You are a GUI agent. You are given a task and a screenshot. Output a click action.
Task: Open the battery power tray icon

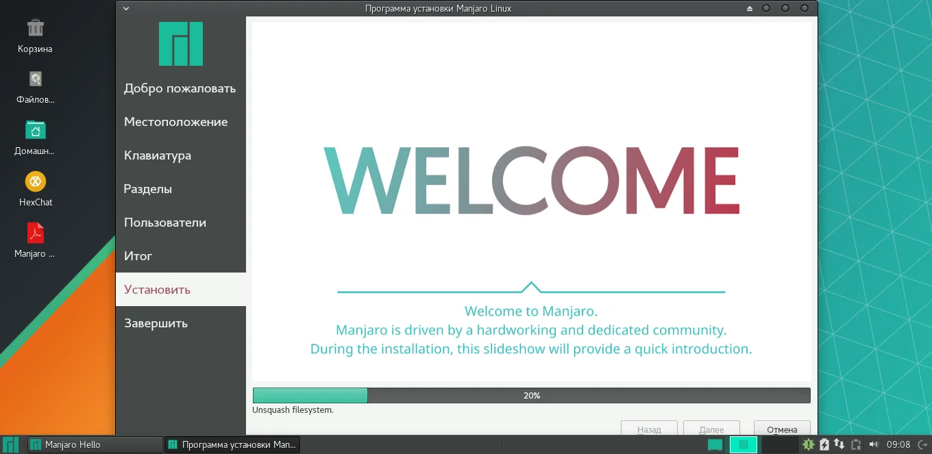[824, 444]
